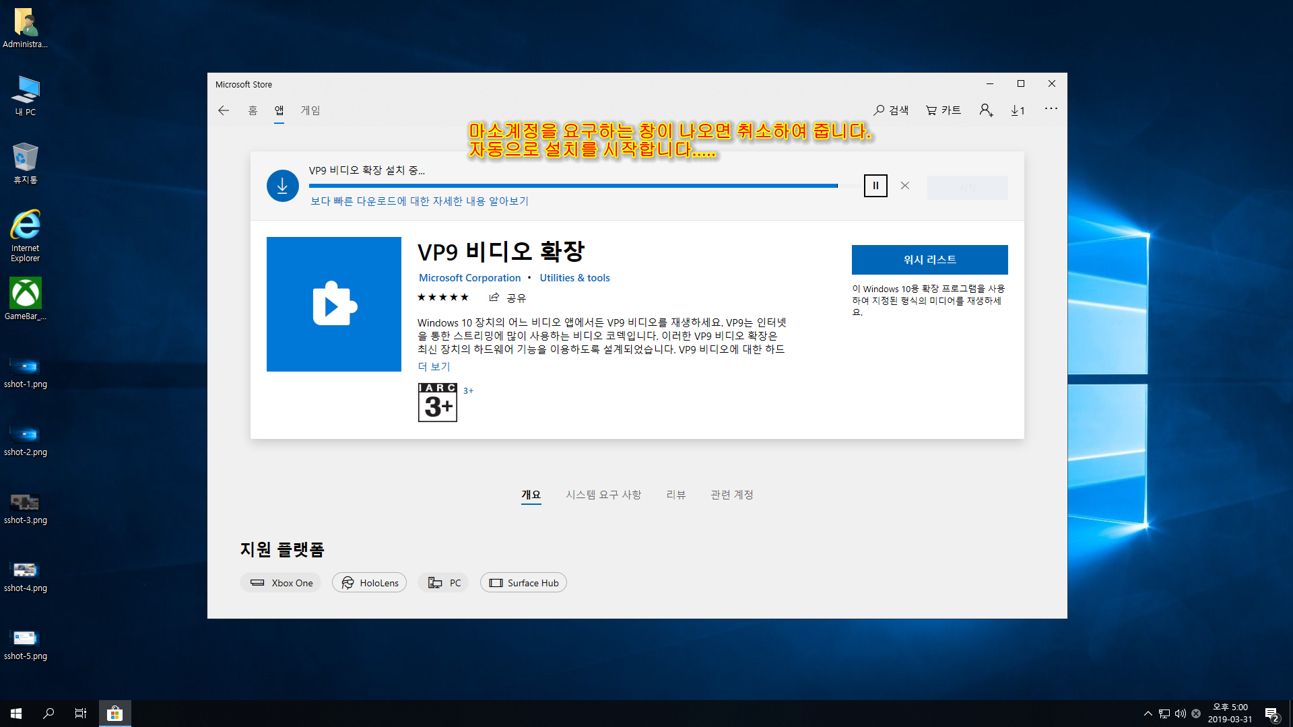Viewport: 1293px width, 727px height.
Task: Open Microsoft Store taskbar icon
Action: click(115, 714)
